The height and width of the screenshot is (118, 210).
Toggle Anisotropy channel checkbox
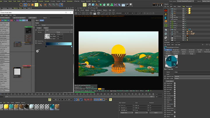point(175,87)
